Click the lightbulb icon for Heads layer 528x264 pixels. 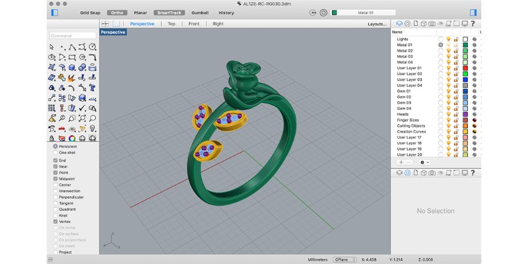coord(449,114)
